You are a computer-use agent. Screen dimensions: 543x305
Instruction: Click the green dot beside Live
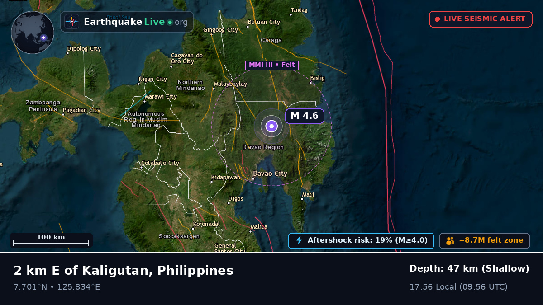point(170,22)
